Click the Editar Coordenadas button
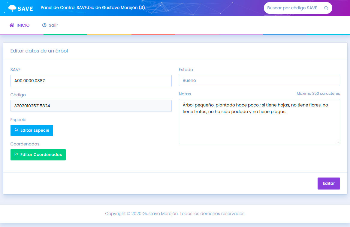Viewport: 350px width, 227px height. point(38,155)
